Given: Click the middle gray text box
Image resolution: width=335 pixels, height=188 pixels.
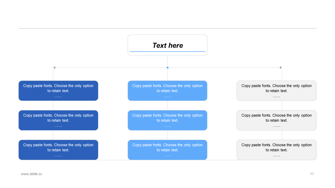Looking at the screenshot, I should (x=277, y=120).
